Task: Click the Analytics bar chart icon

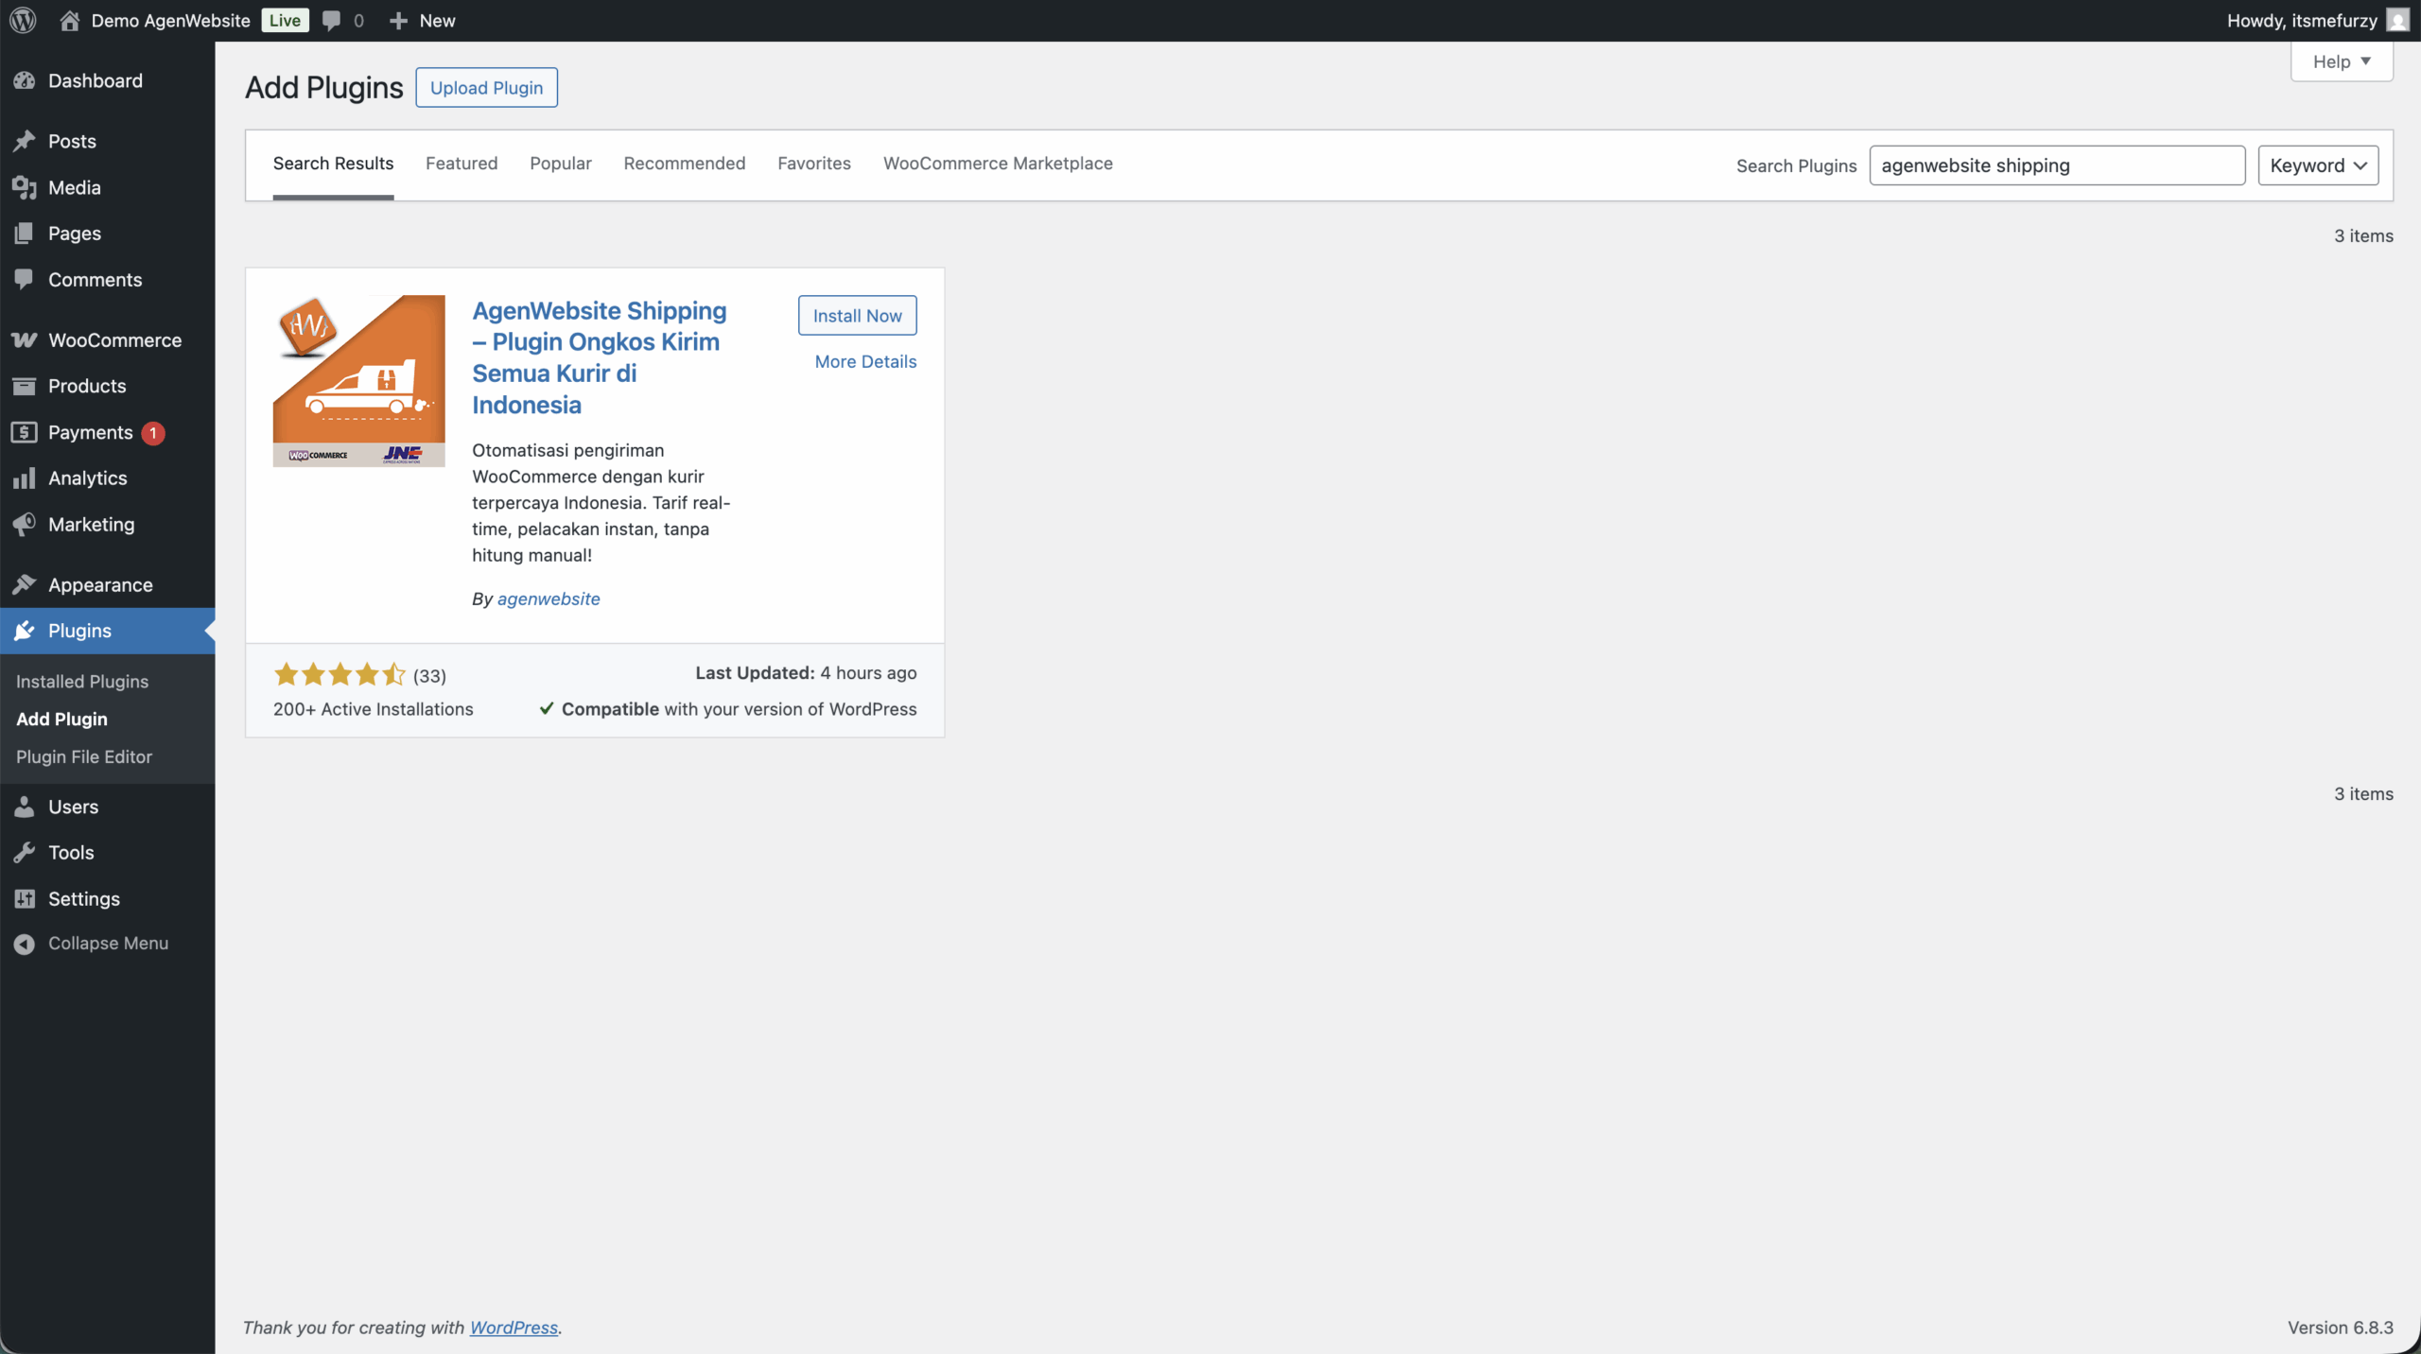Action: pyautogui.click(x=25, y=478)
